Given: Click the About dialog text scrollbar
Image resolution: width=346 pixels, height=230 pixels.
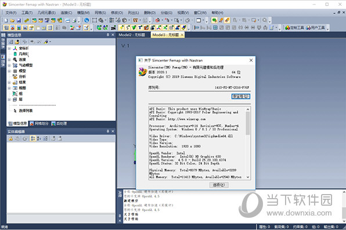Looking at the screenshot, I should point(248,143).
